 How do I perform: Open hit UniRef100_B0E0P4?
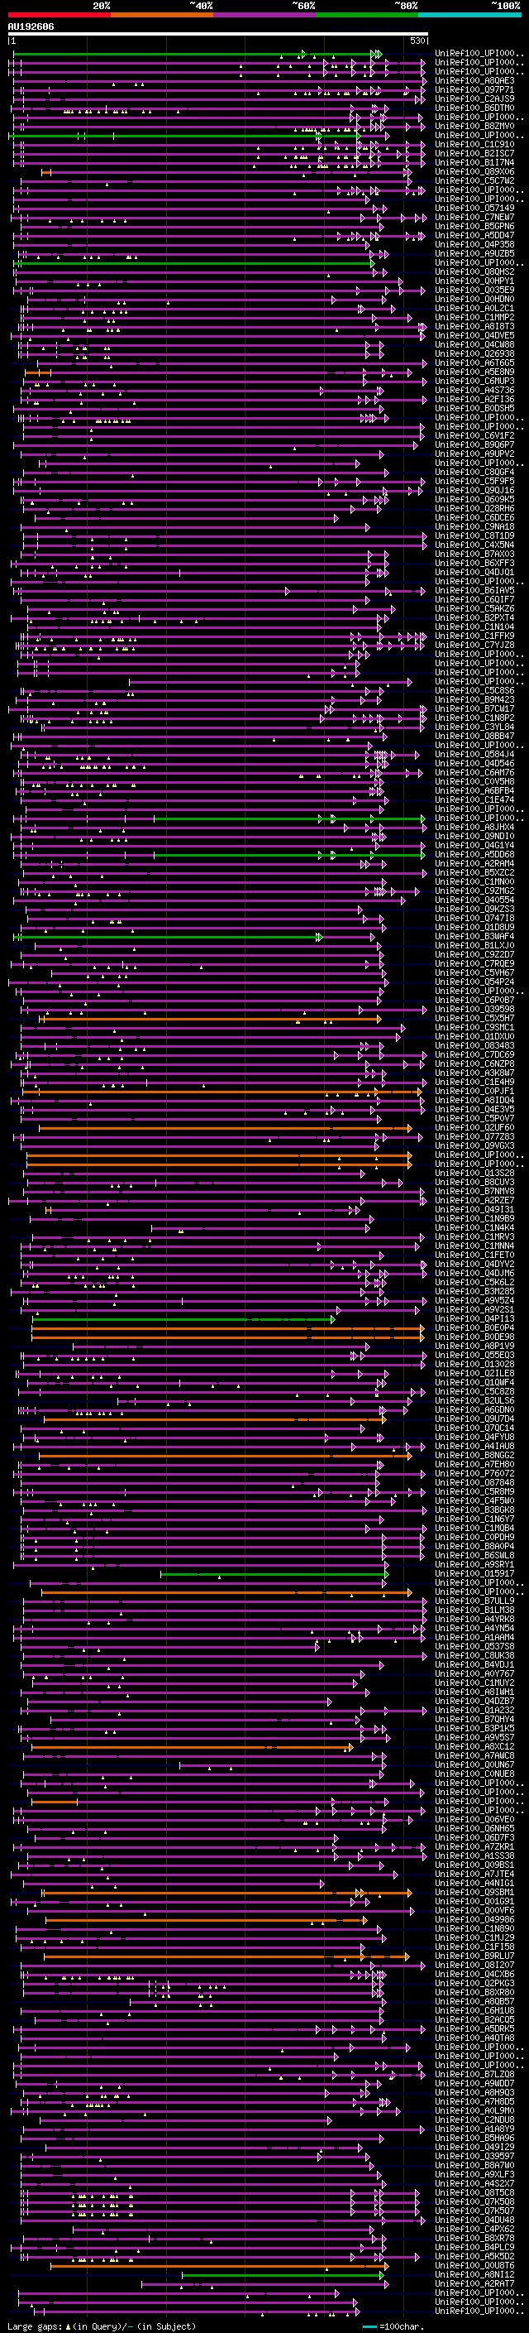tap(474, 1327)
